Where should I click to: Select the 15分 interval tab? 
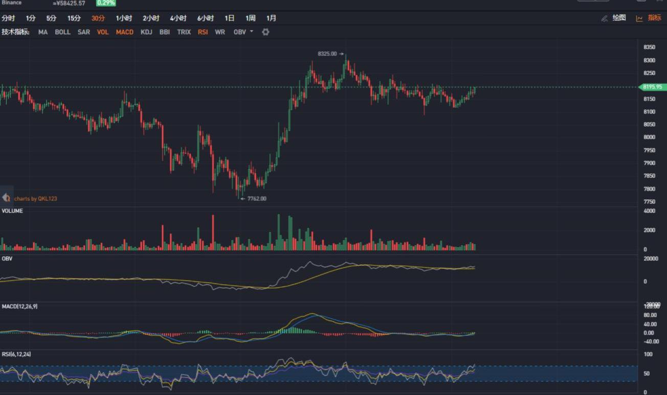tap(74, 18)
